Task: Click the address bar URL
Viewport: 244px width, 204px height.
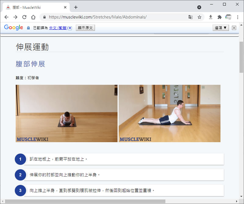Action: point(98,17)
